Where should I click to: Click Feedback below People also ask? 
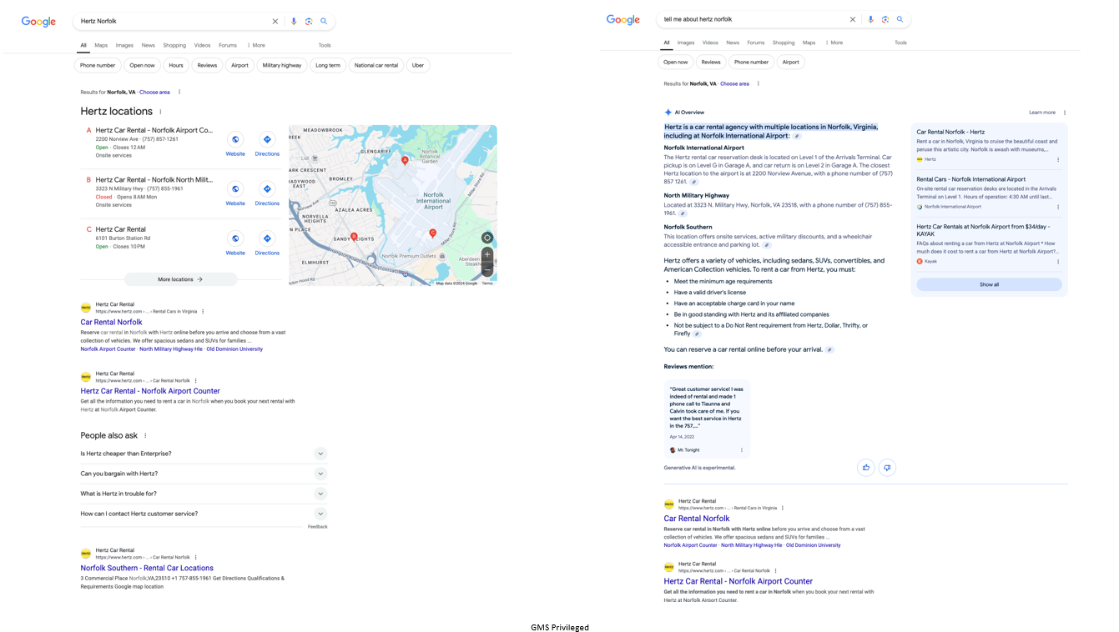[317, 527]
